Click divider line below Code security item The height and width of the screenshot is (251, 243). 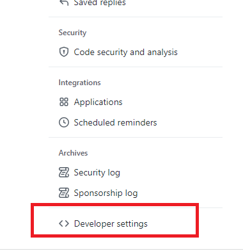136,67
